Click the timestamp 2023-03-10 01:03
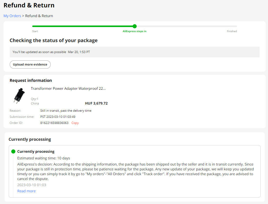The image size is (268, 204). click(x=32, y=185)
